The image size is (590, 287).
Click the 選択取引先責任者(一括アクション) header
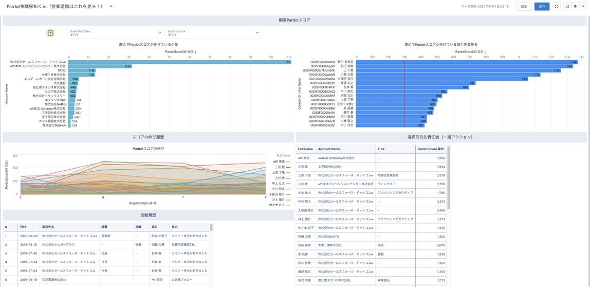click(x=441, y=137)
